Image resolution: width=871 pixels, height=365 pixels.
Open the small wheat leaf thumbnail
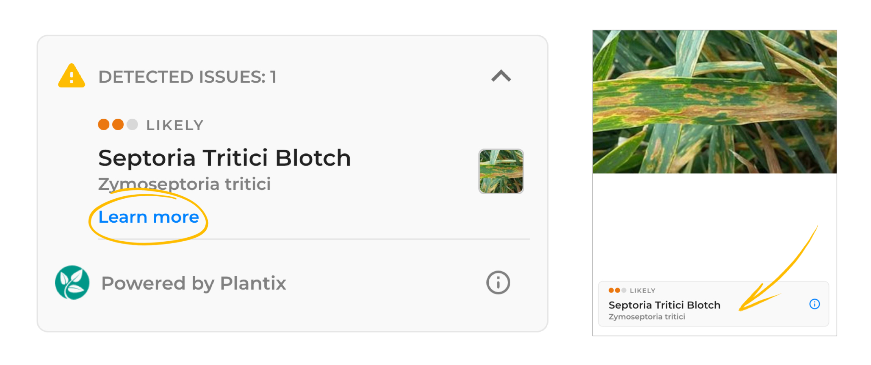(x=501, y=172)
